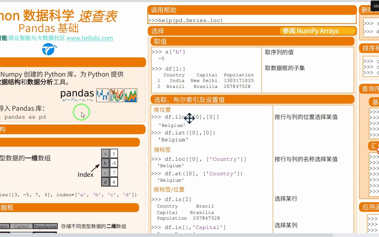Viewport: 379px width, 237px height.
Task: Click 'Population' column header in DataFrame diagram
Action: click(x=45, y=227)
